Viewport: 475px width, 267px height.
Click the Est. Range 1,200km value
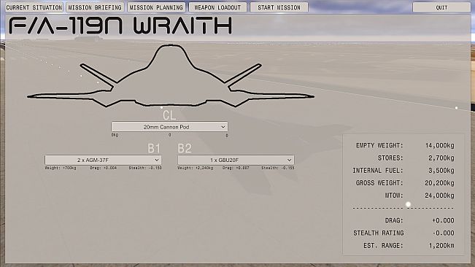click(441, 246)
